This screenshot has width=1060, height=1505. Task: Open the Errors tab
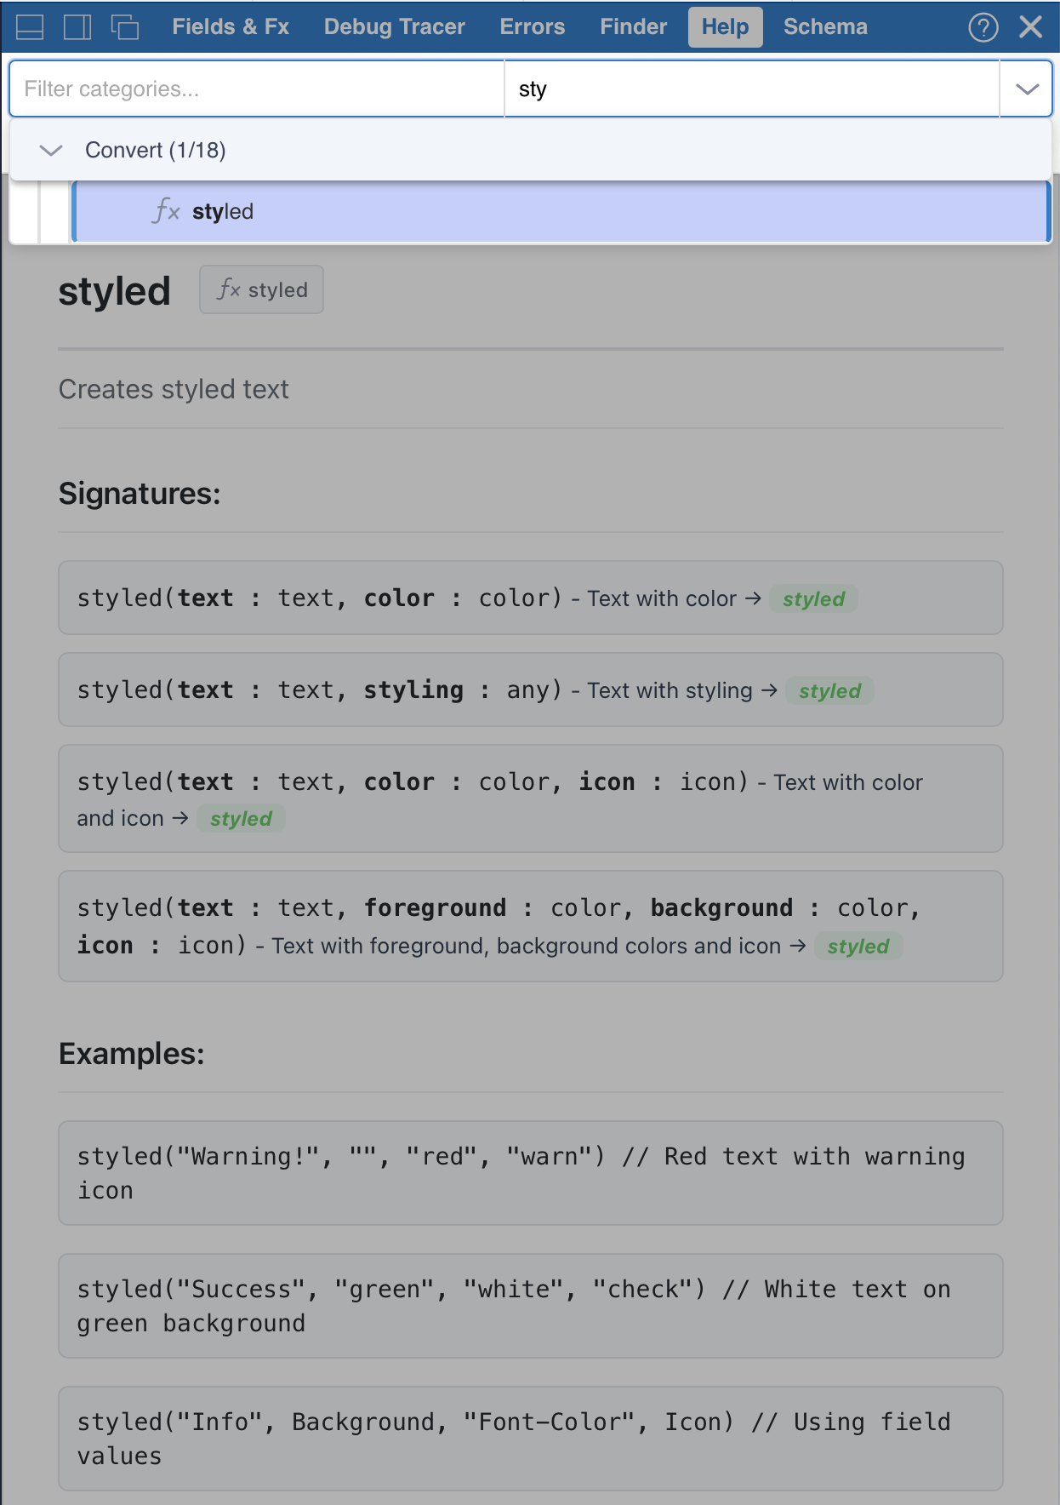point(532,27)
